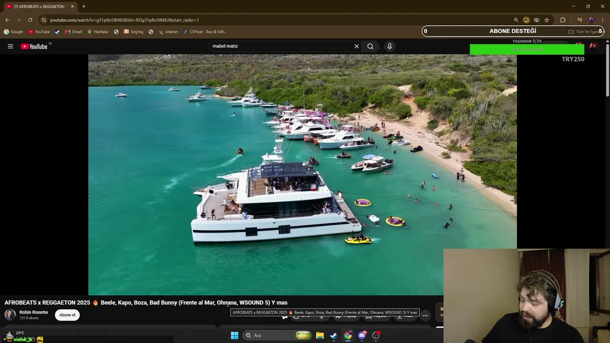Screen dimensions: 610x343
Task: Open the Haritalar bookmark
Action: click(98, 32)
